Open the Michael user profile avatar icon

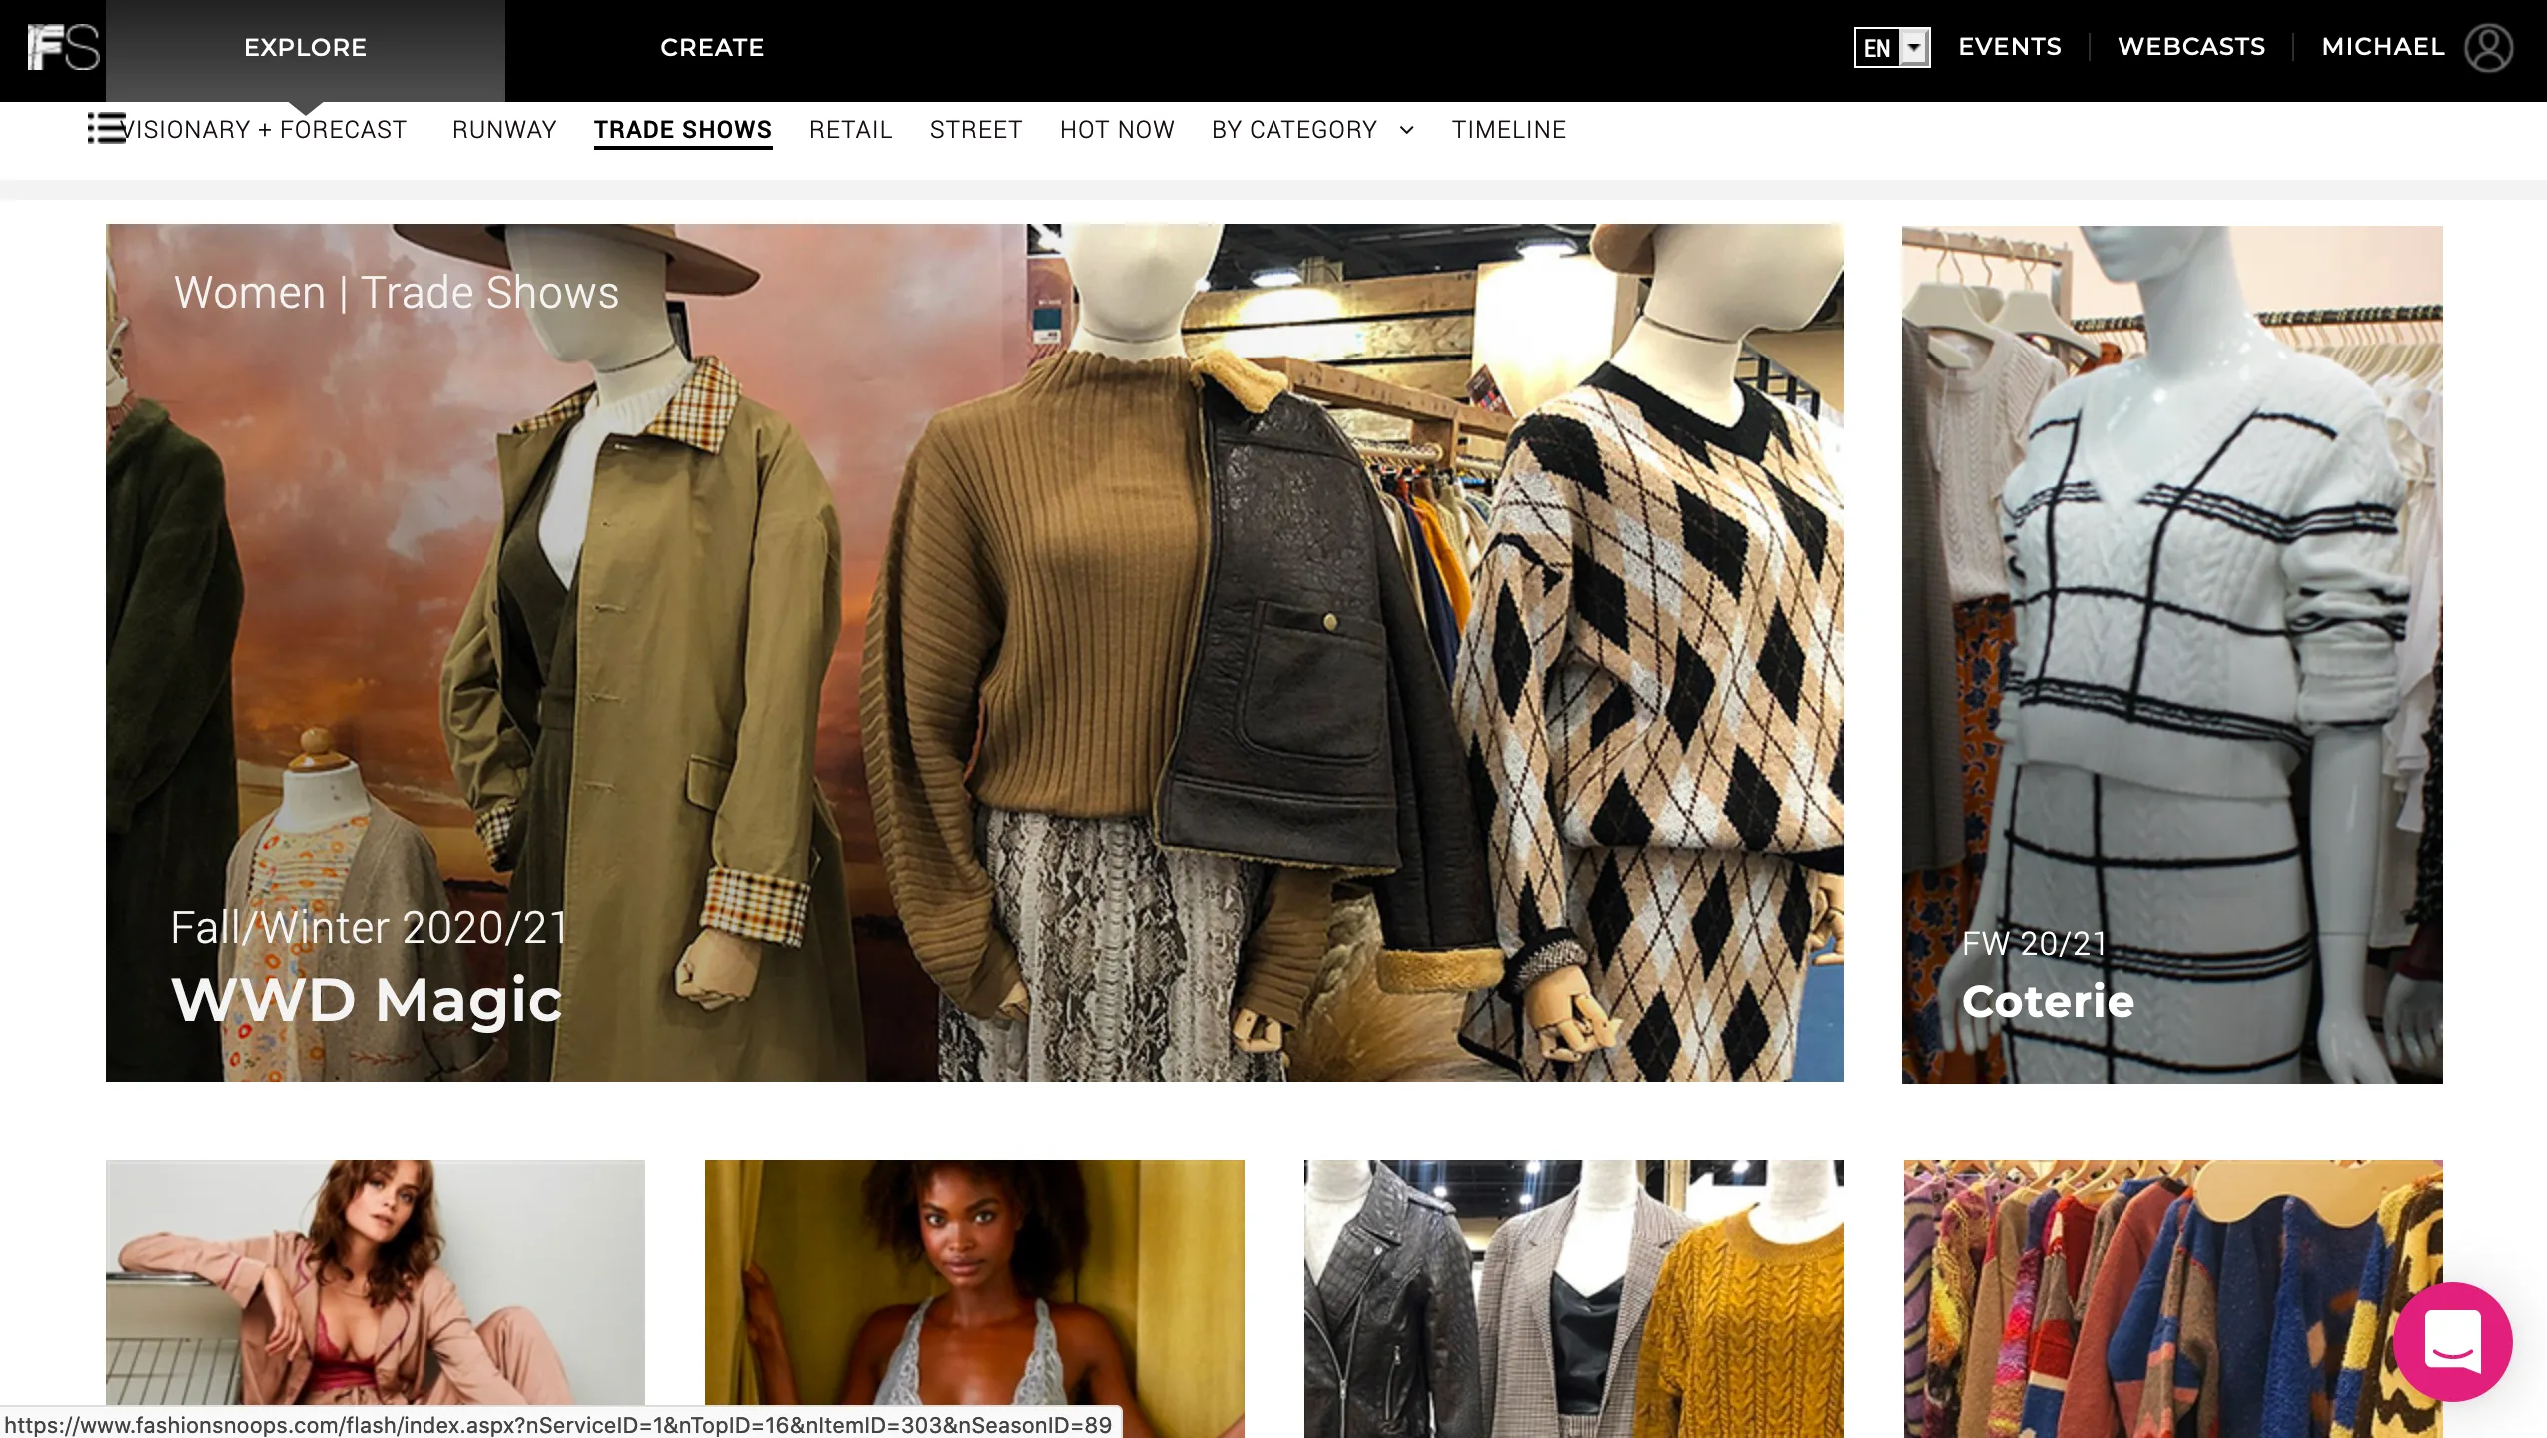click(2488, 48)
